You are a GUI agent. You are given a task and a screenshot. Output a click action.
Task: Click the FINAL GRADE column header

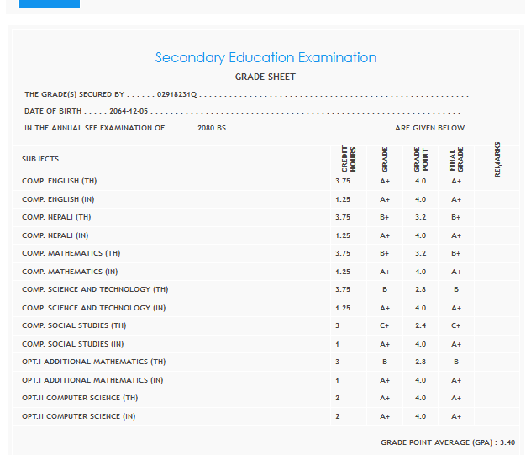pos(456,158)
